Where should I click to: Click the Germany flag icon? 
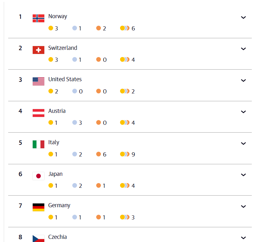[38, 207]
